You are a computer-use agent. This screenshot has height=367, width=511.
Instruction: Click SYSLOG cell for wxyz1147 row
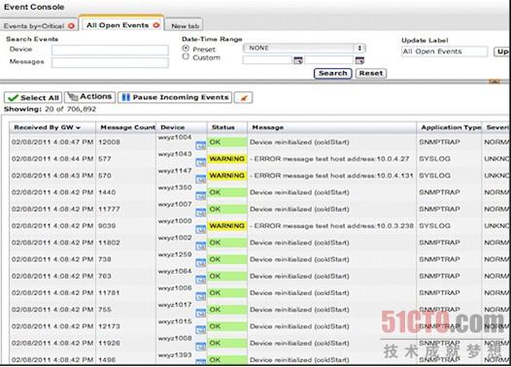click(x=435, y=176)
